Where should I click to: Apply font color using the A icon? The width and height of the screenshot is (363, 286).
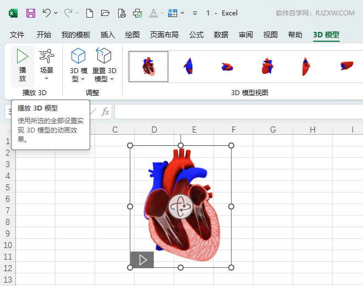pos(153,13)
